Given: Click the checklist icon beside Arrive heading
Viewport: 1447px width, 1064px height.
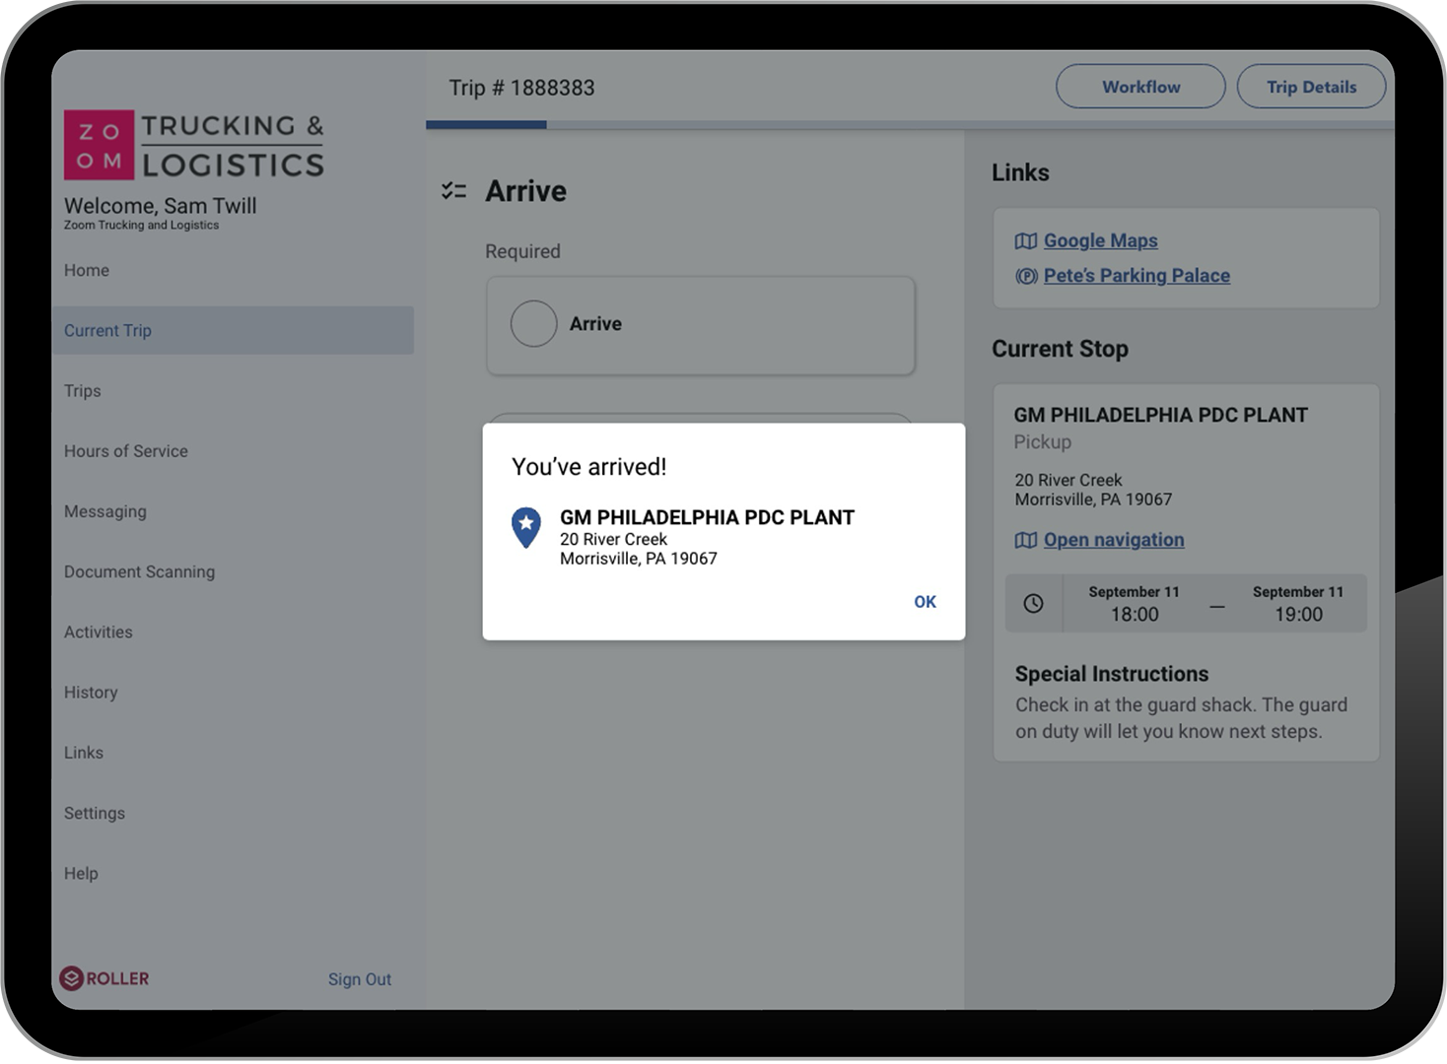Looking at the screenshot, I should 453,191.
